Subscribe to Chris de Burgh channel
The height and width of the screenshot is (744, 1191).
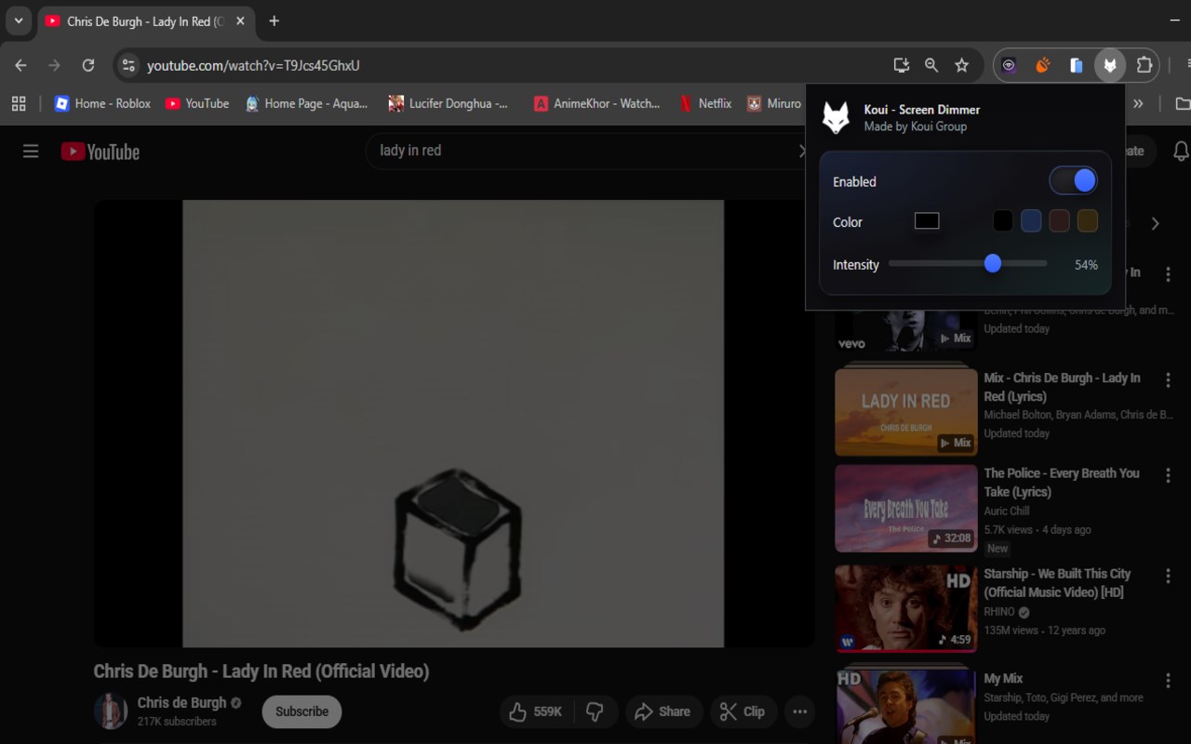point(301,711)
